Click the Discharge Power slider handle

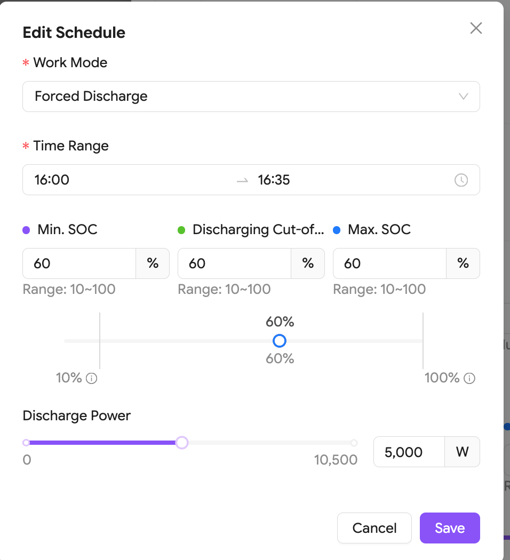click(x=182, y=443)
